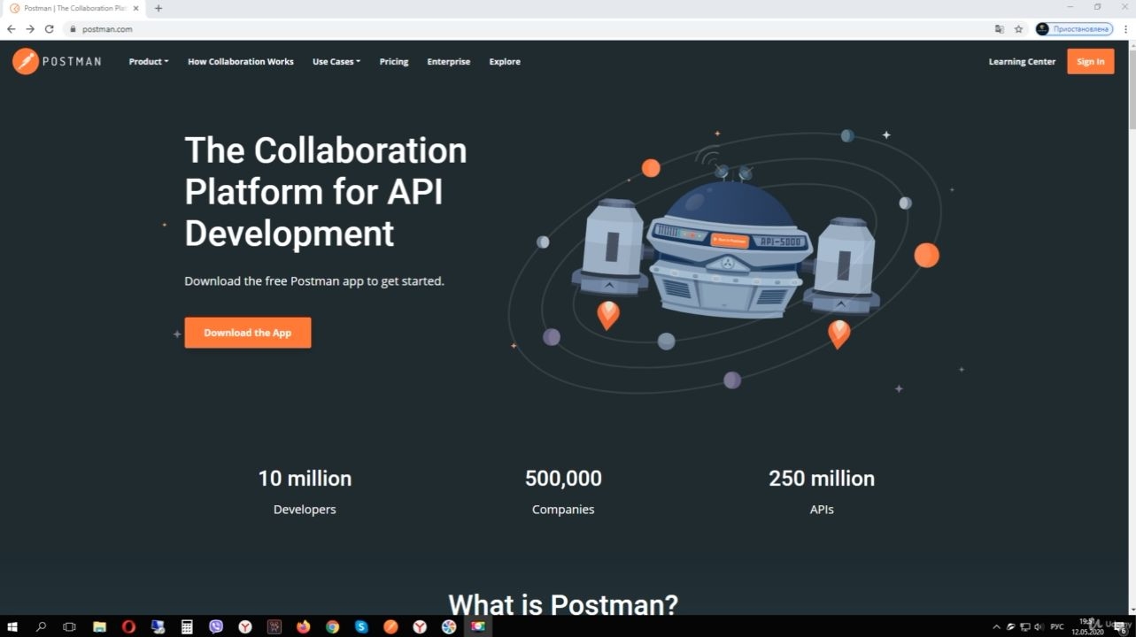This screenshot has width=1136, height=637.
Task: Click the Download the App button
Action: (x=248, y=333)
